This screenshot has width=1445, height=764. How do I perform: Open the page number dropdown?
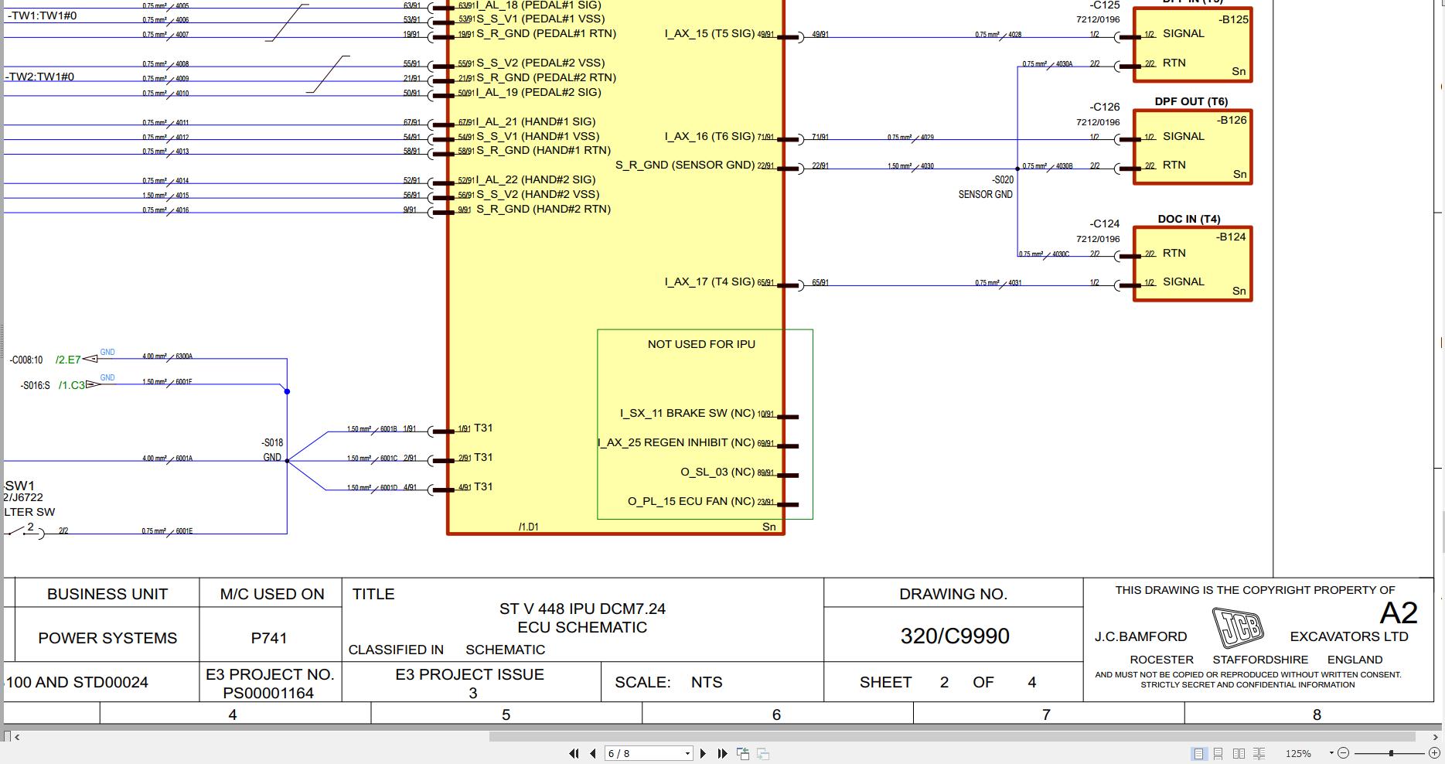click(x=687, y=753)
